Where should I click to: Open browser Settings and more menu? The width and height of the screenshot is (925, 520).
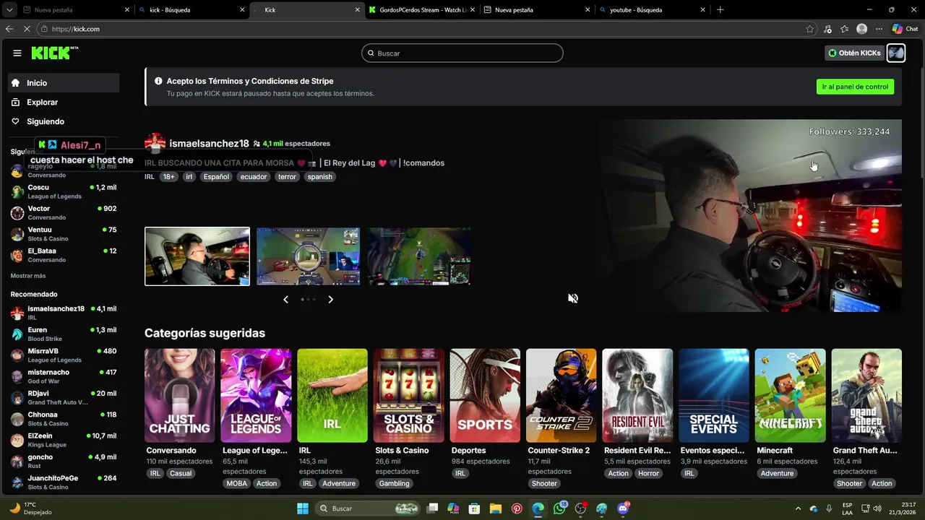coord(879,29)
